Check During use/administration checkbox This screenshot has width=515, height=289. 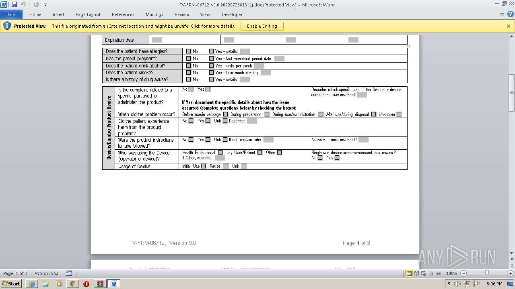(x=321, y=114)
